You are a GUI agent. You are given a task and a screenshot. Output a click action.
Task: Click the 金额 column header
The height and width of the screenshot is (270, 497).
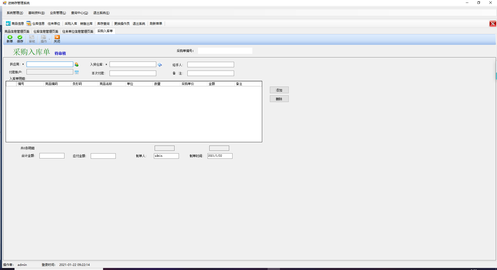pyautogui.click(x=221, y=84)
